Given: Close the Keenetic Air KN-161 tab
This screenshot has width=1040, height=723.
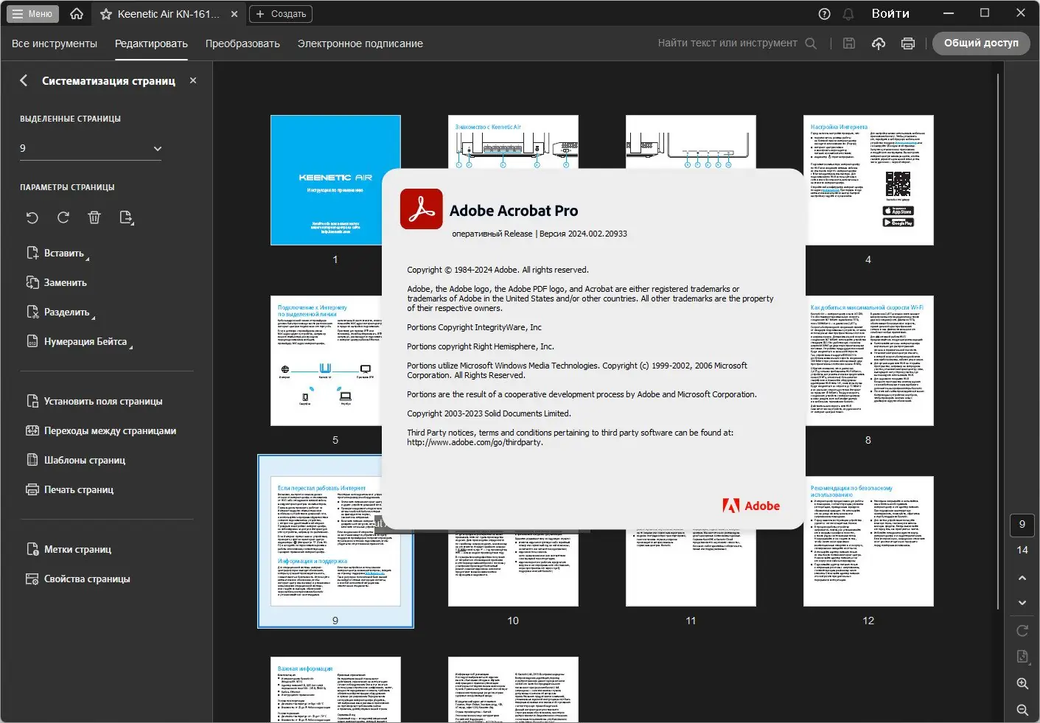Looking at the screenshot, I should coord(234,14).
